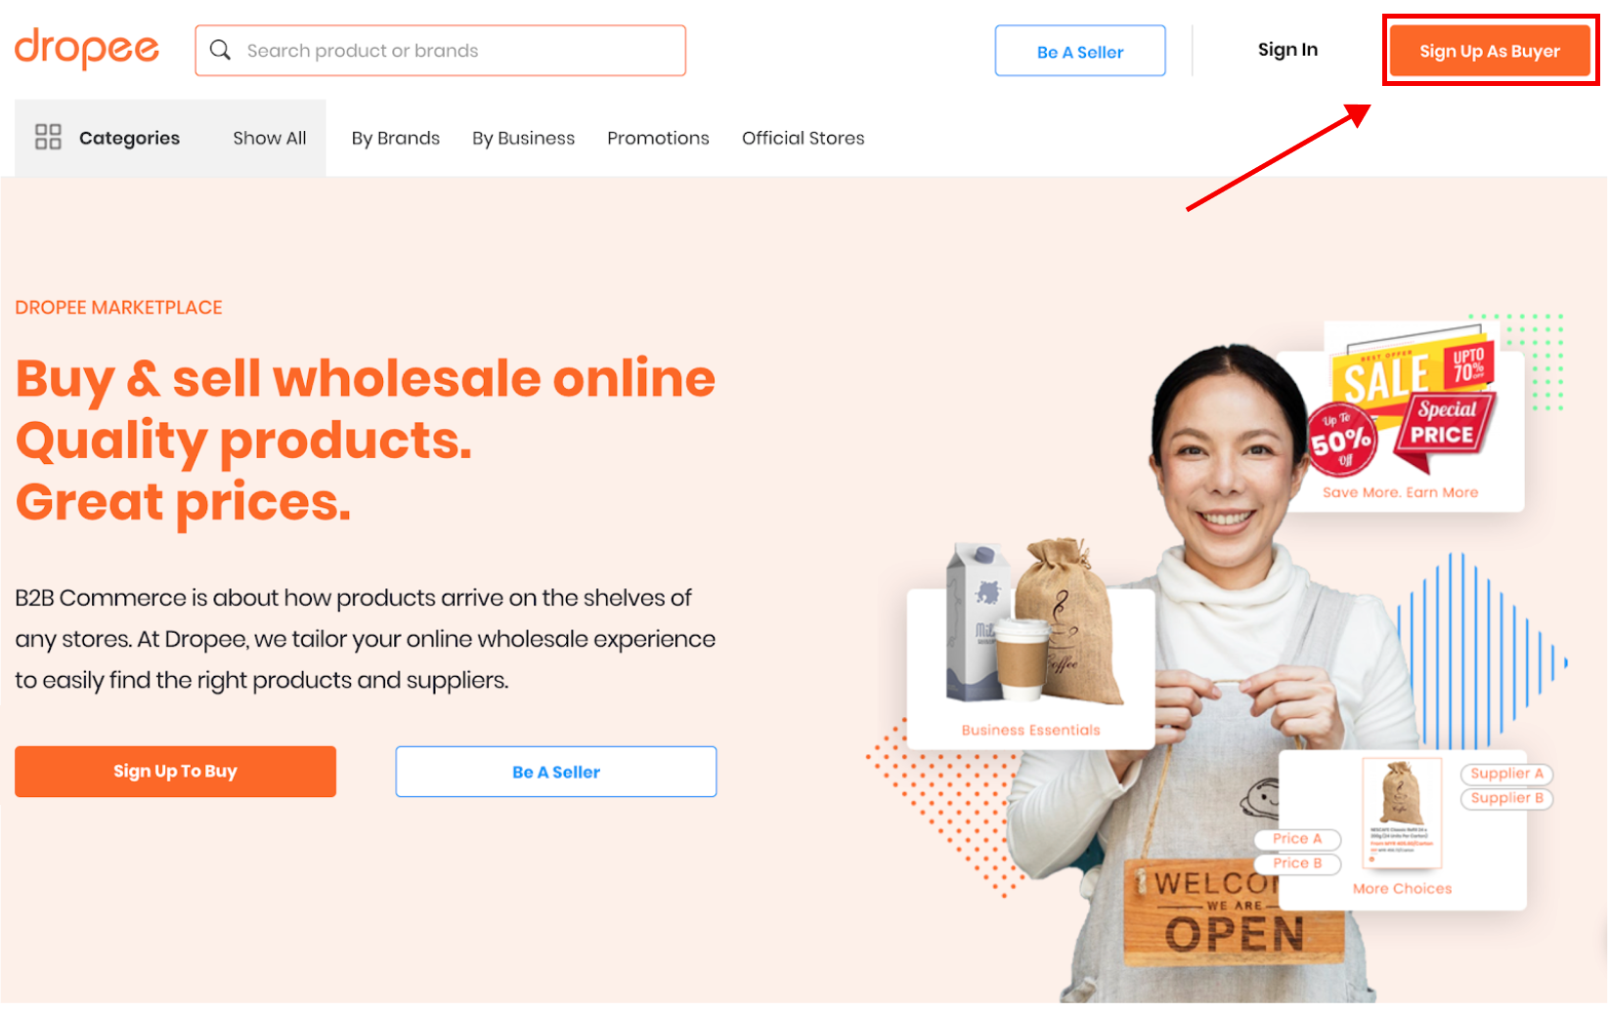
Task: Click the hero Be A Seller button
Action: (556, 772)
